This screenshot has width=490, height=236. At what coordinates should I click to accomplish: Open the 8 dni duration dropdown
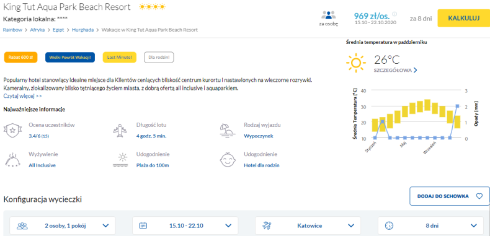pyautogui.click(x=431, y=225)
